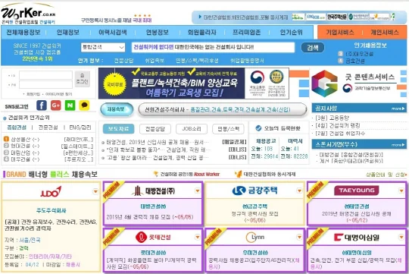Open the 통합검색 search category dropdown
This screenshot has height=274, width=409.
point(103,47)
